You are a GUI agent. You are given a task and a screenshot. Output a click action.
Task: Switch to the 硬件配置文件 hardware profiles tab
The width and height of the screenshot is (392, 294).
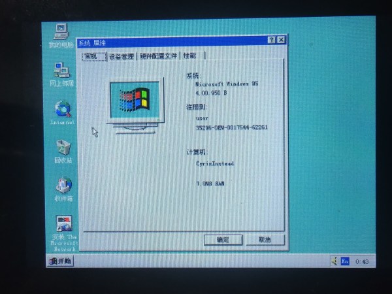pos(158,56)
